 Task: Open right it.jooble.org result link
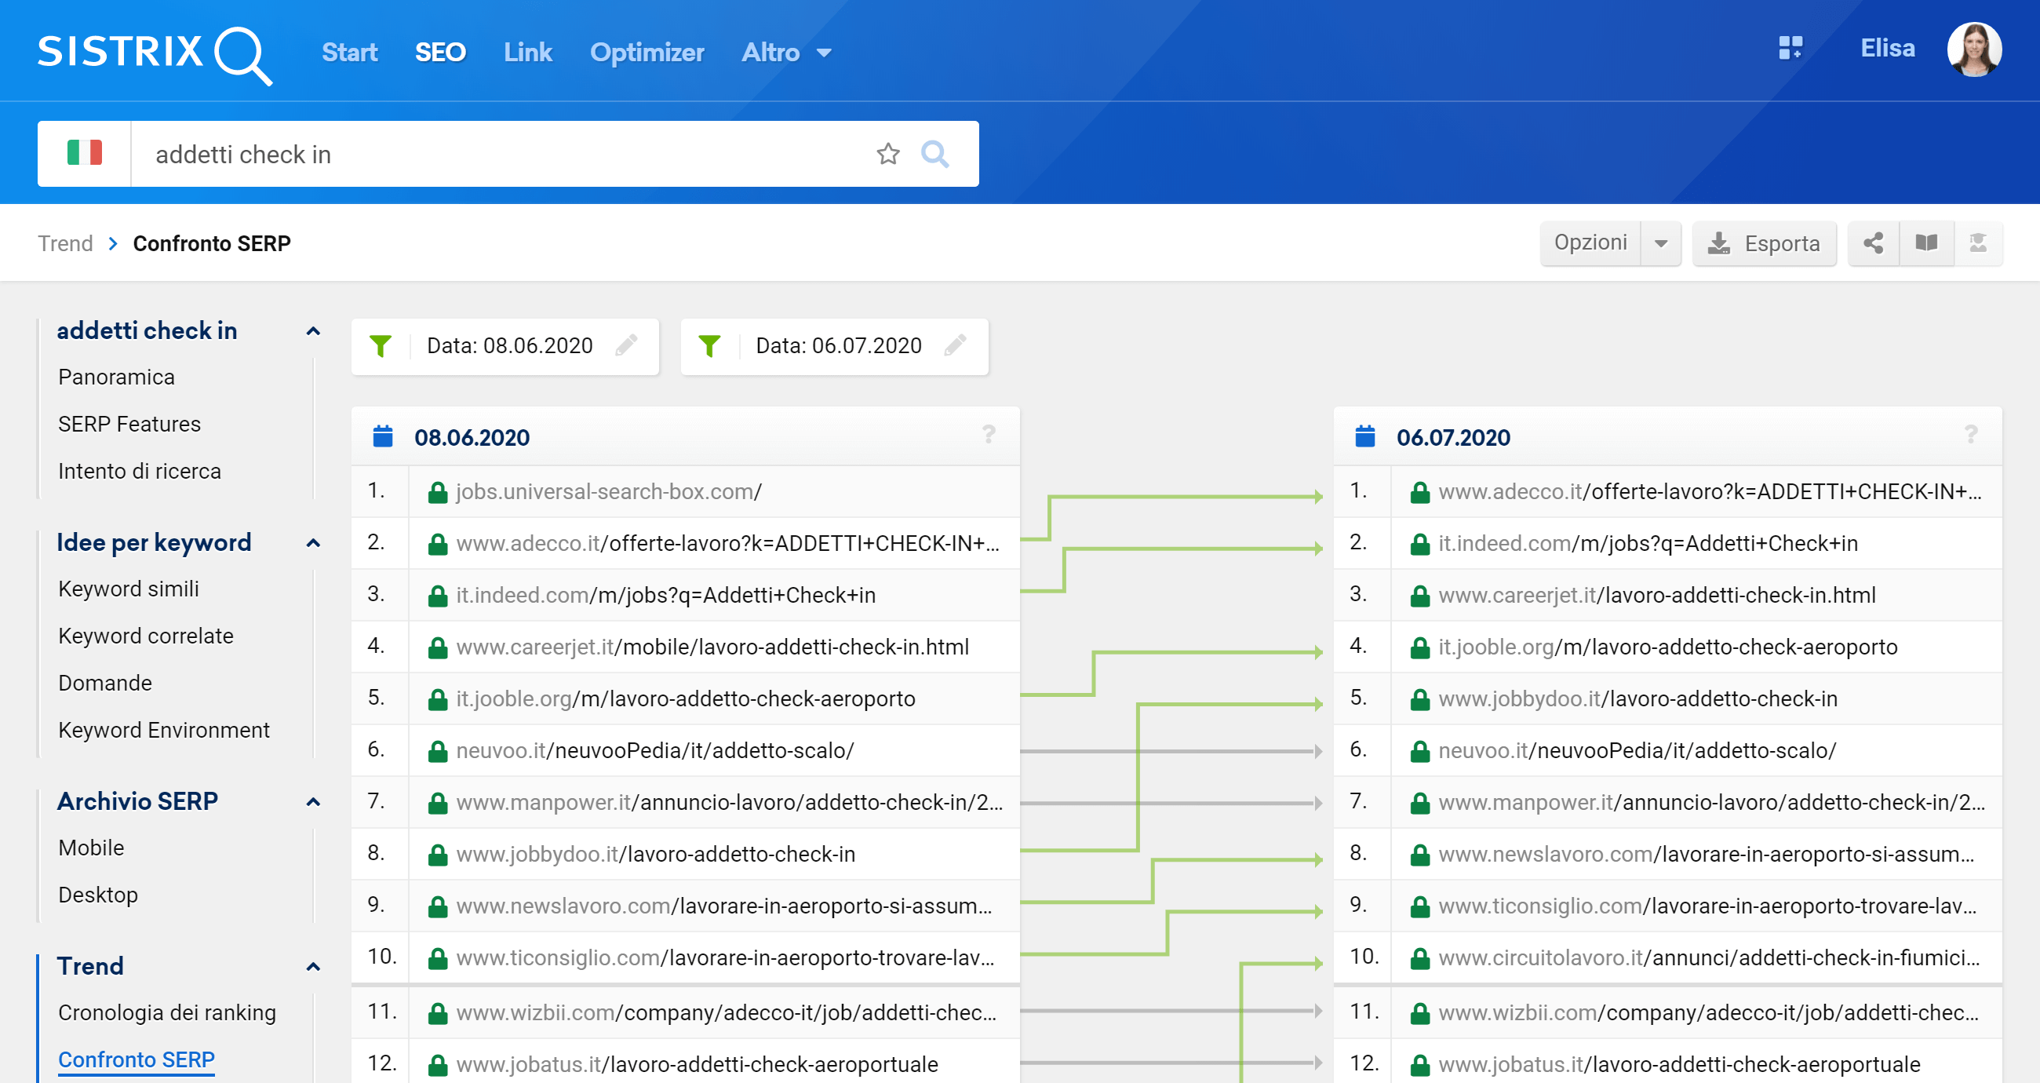point(1668,647)
